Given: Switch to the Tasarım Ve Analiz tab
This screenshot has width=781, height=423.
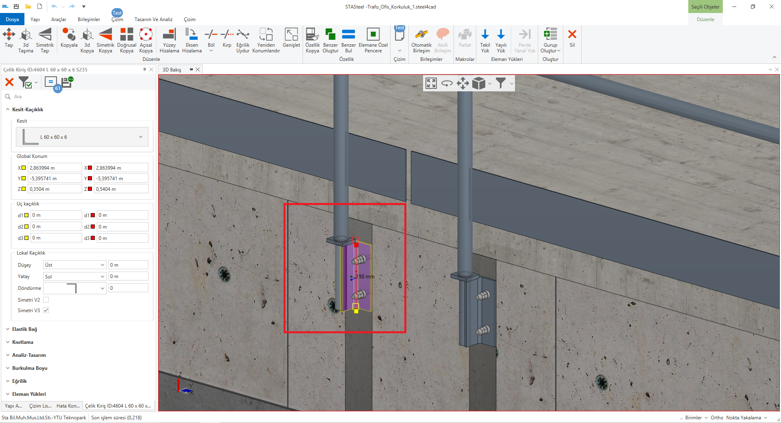Looking at the screenshot, I should click(x=153, y=19).
